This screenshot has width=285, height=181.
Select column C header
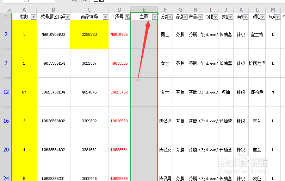click(x=89, y=9)
